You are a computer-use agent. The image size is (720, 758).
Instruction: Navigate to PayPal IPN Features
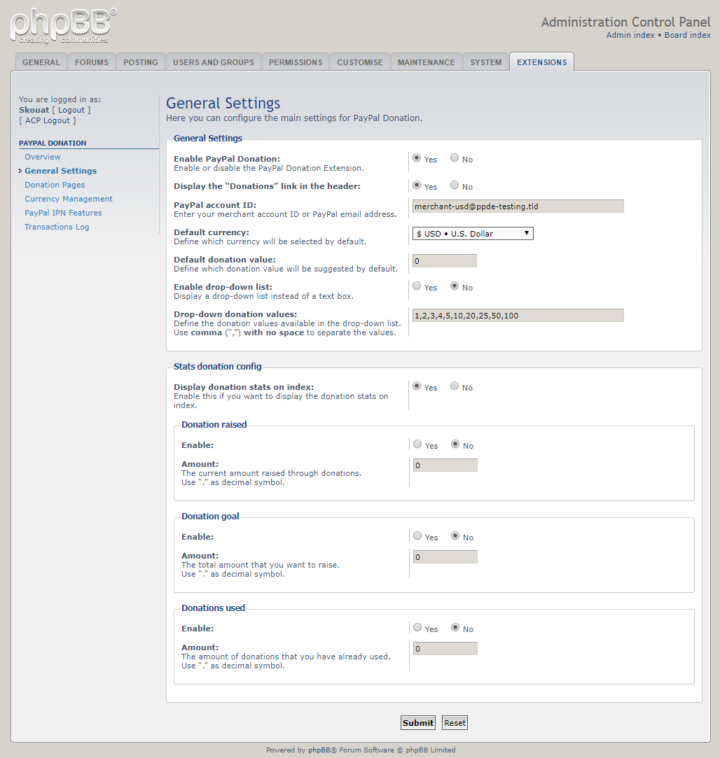click(x=63, y=212)
